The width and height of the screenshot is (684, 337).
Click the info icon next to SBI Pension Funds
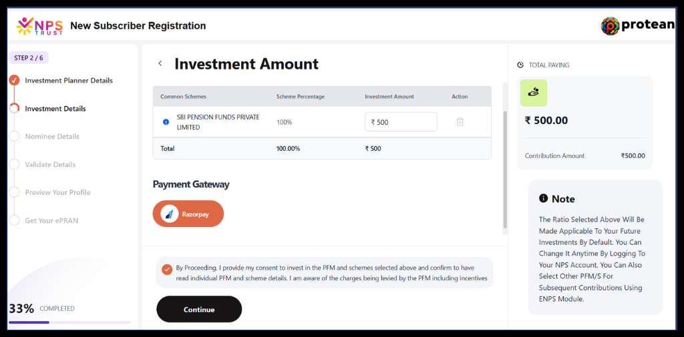pyautogui.click(x=166, y=122)
